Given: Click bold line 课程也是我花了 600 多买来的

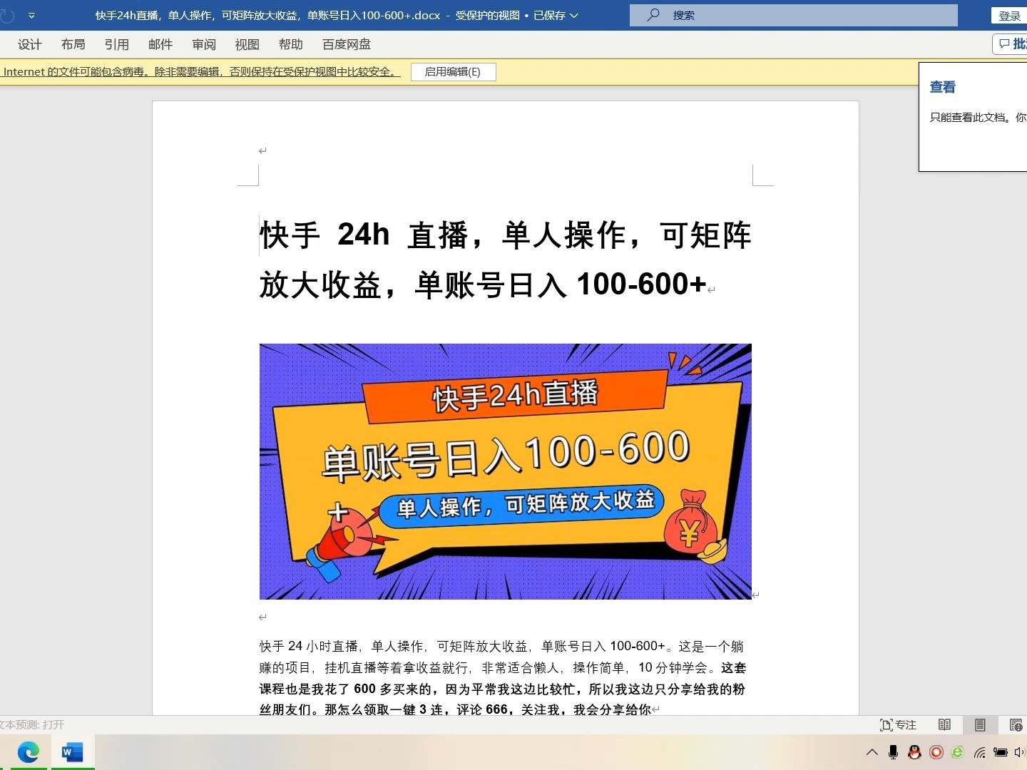Looking at the screenshot, I should 502,689.
